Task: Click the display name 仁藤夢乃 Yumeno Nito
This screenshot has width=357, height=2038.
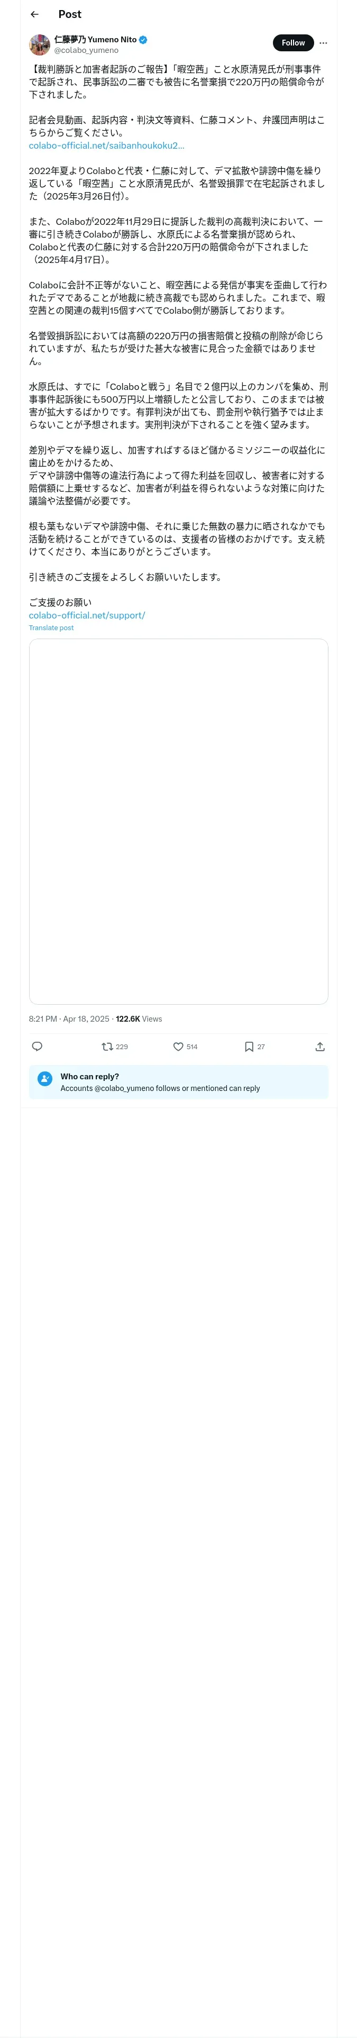Action: (x=95, y=40)
